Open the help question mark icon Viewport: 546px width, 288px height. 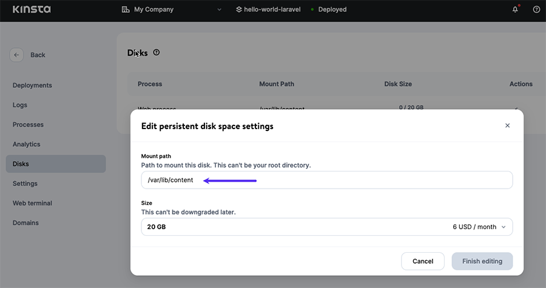536,10
